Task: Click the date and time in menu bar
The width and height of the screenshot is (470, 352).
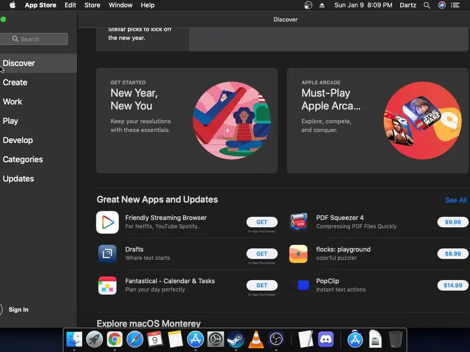Action: pos(364,5)
